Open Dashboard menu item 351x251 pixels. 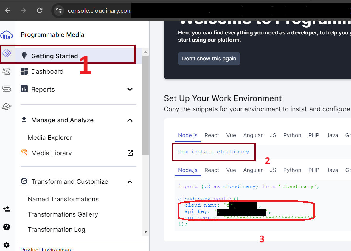click(47, 71)
